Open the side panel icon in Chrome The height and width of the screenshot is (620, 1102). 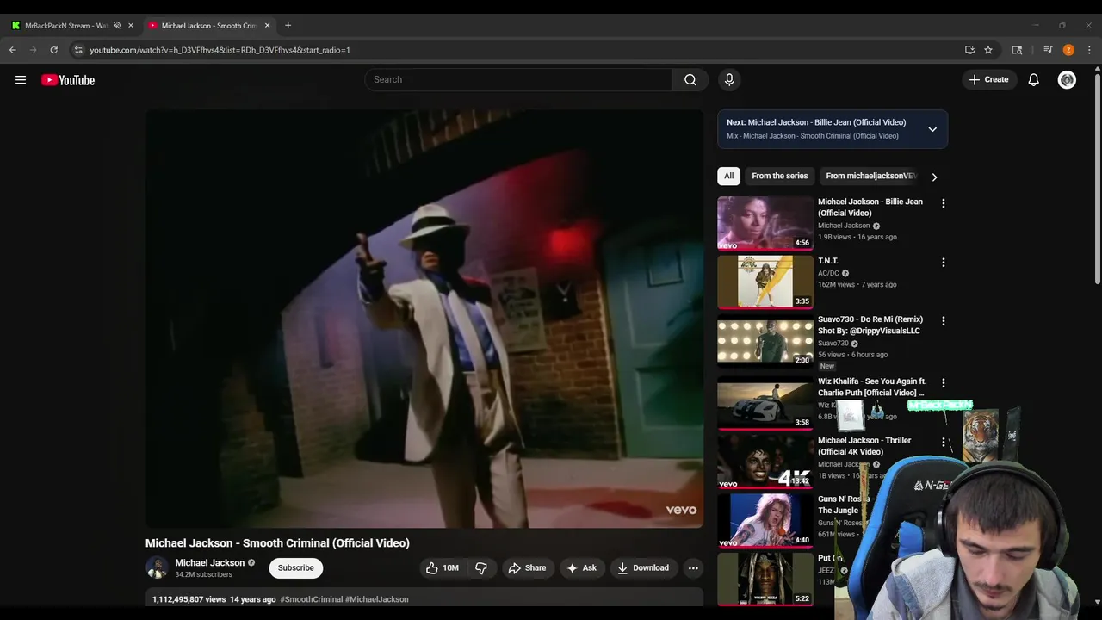[1017, 50]
